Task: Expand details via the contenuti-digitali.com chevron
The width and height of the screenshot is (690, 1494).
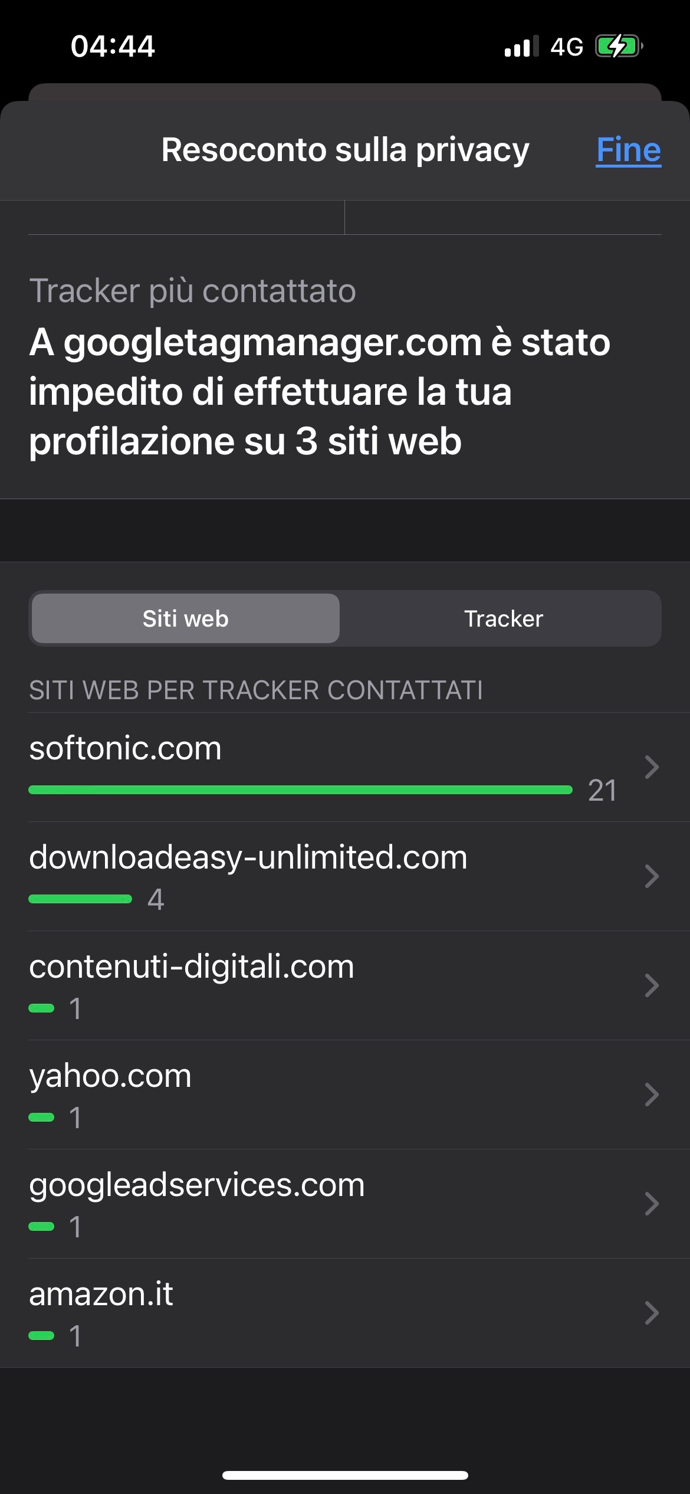Action: point(651,985)
